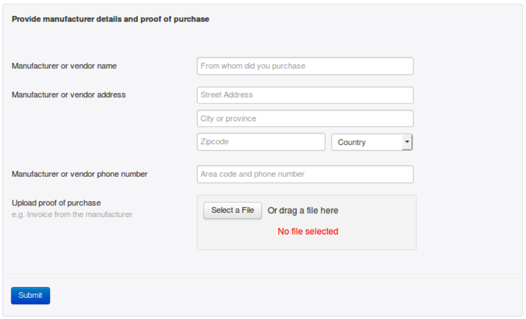This screenshot has height=319, width=526.
Task: Click the 'Manufacturer or vendor address' label
Action: [69, 95]
